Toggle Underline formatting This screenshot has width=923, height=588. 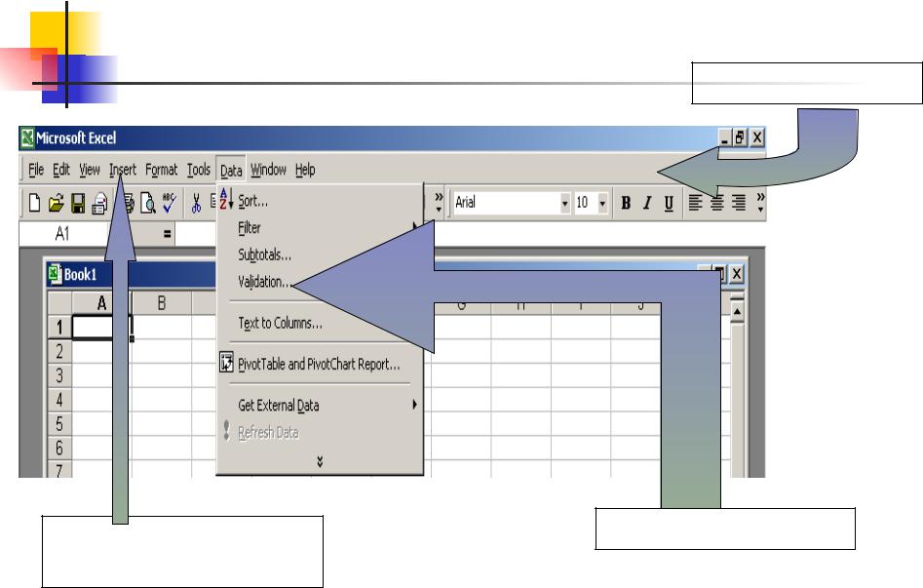669,203
